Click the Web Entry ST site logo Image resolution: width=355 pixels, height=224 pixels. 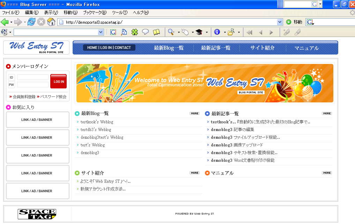(x=36, y=48)
